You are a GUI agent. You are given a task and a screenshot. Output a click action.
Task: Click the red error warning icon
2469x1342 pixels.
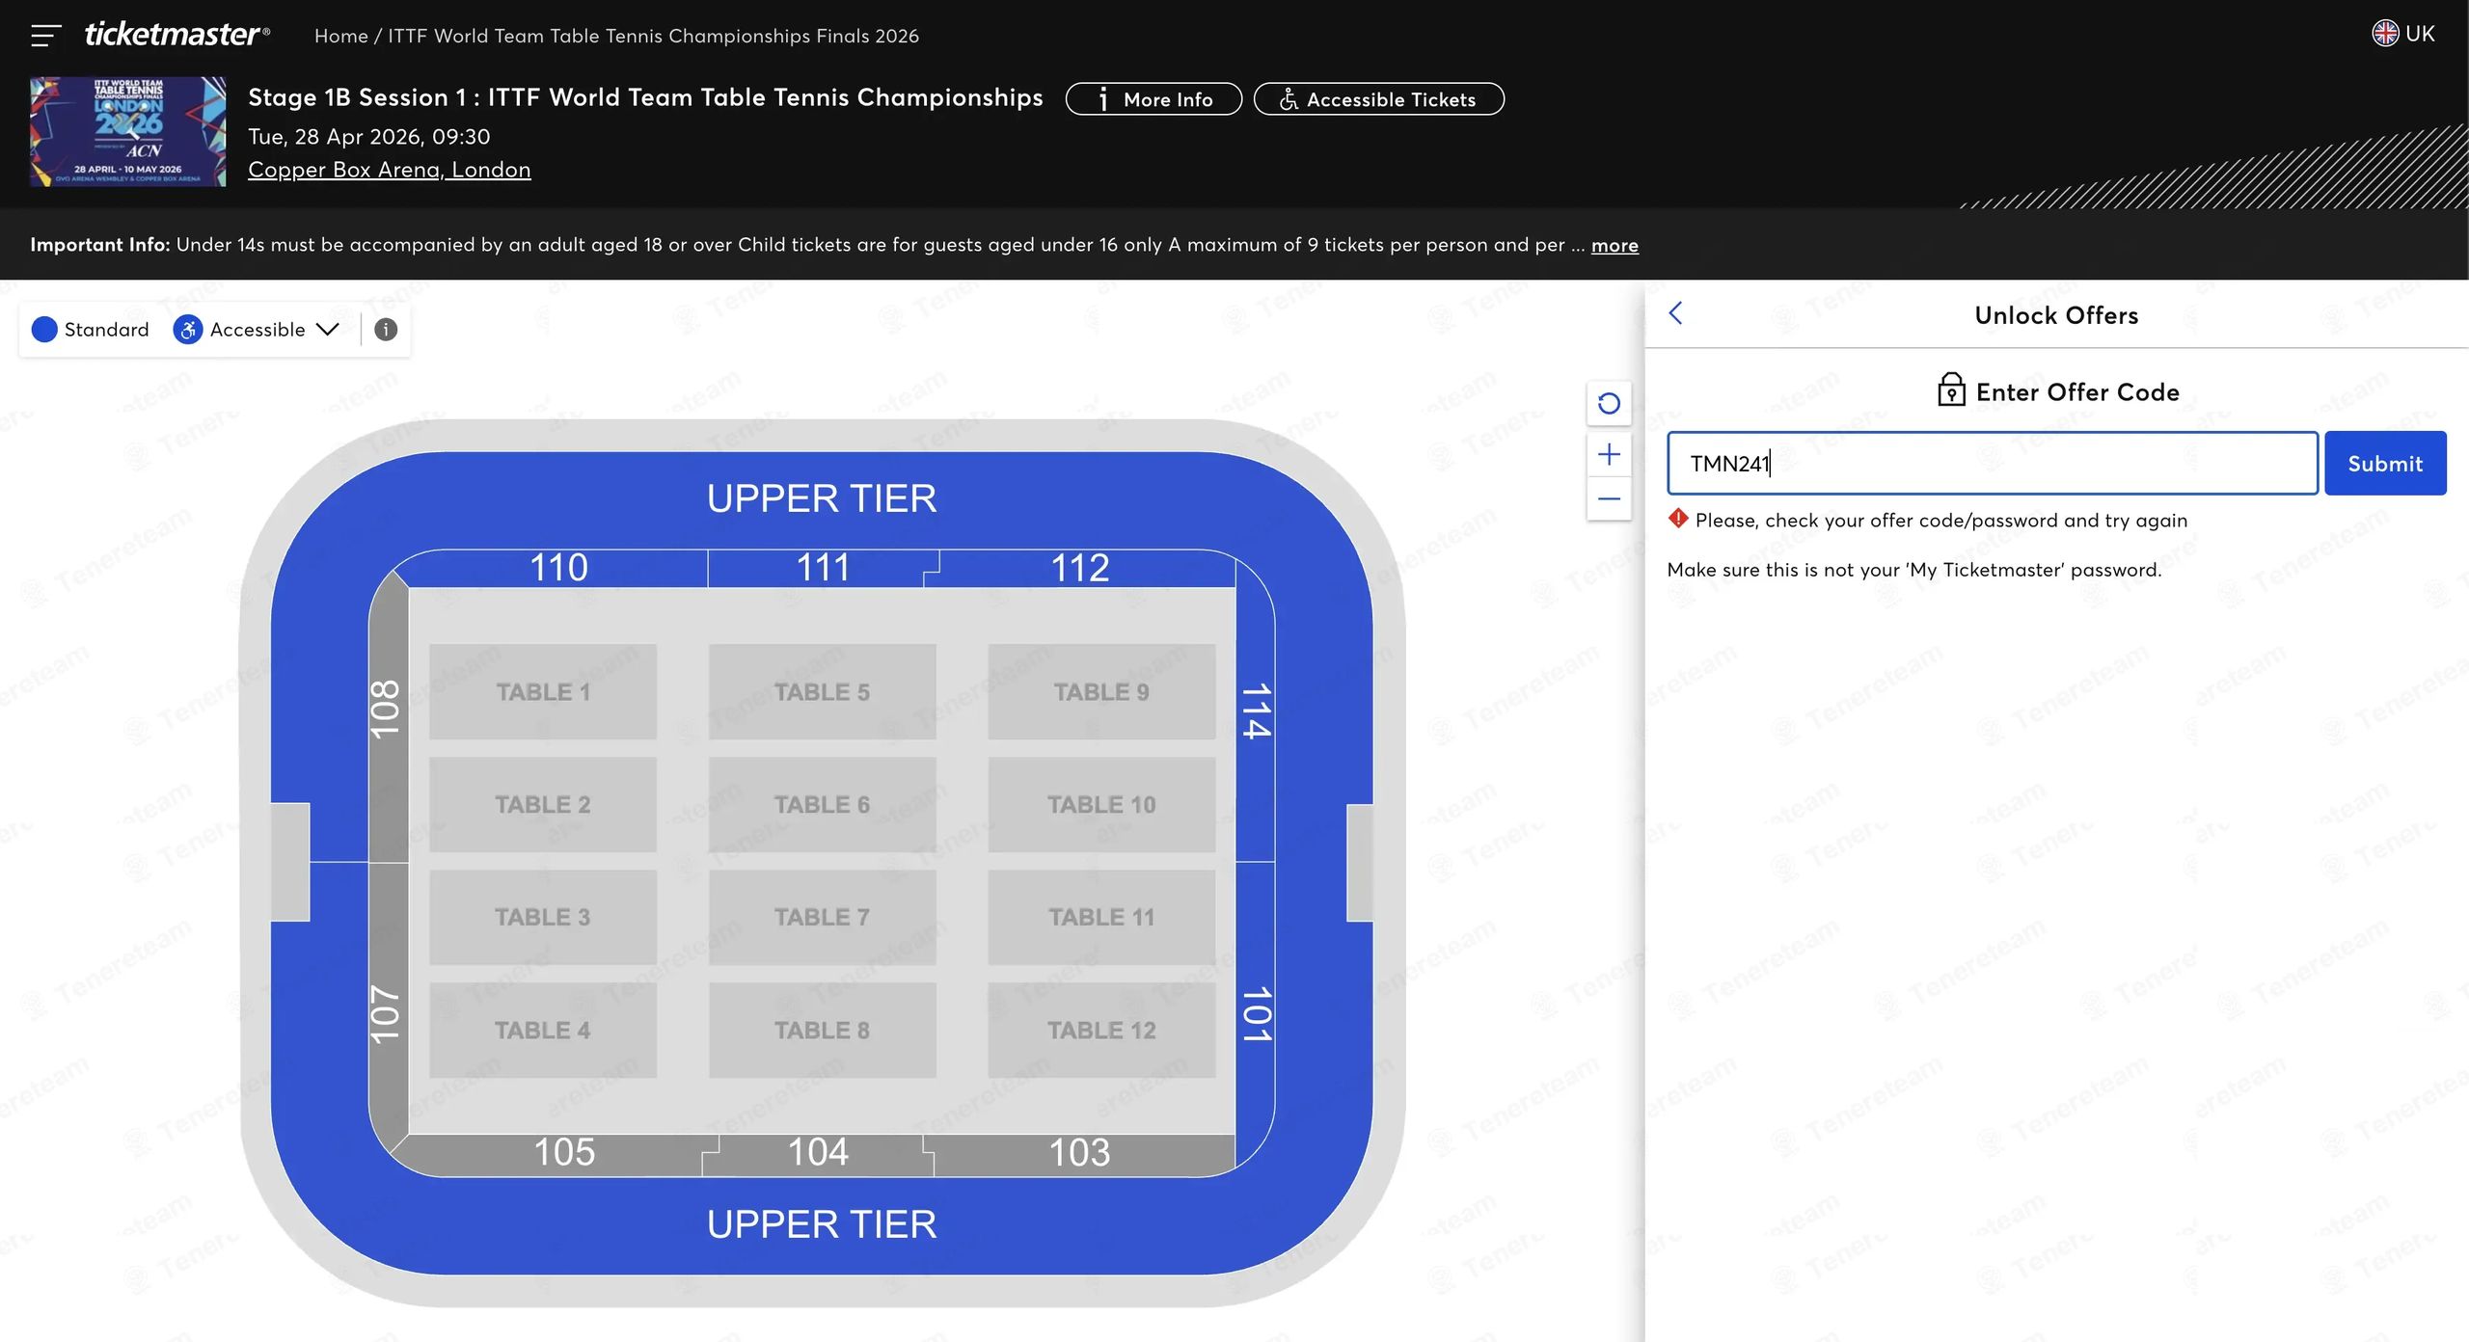click(x=1678, y=519)
